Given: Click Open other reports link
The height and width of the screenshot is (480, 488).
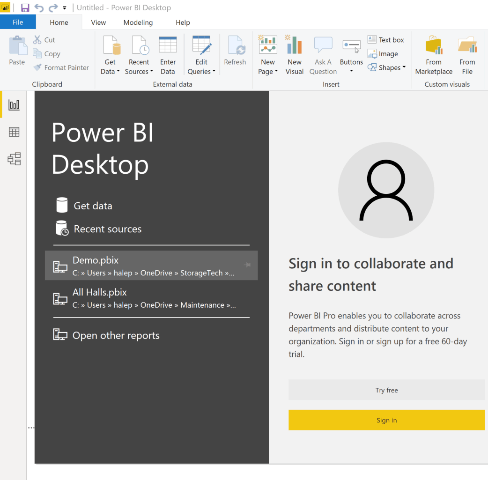Looking at the screenshot, I should click(x=116, y=335).
